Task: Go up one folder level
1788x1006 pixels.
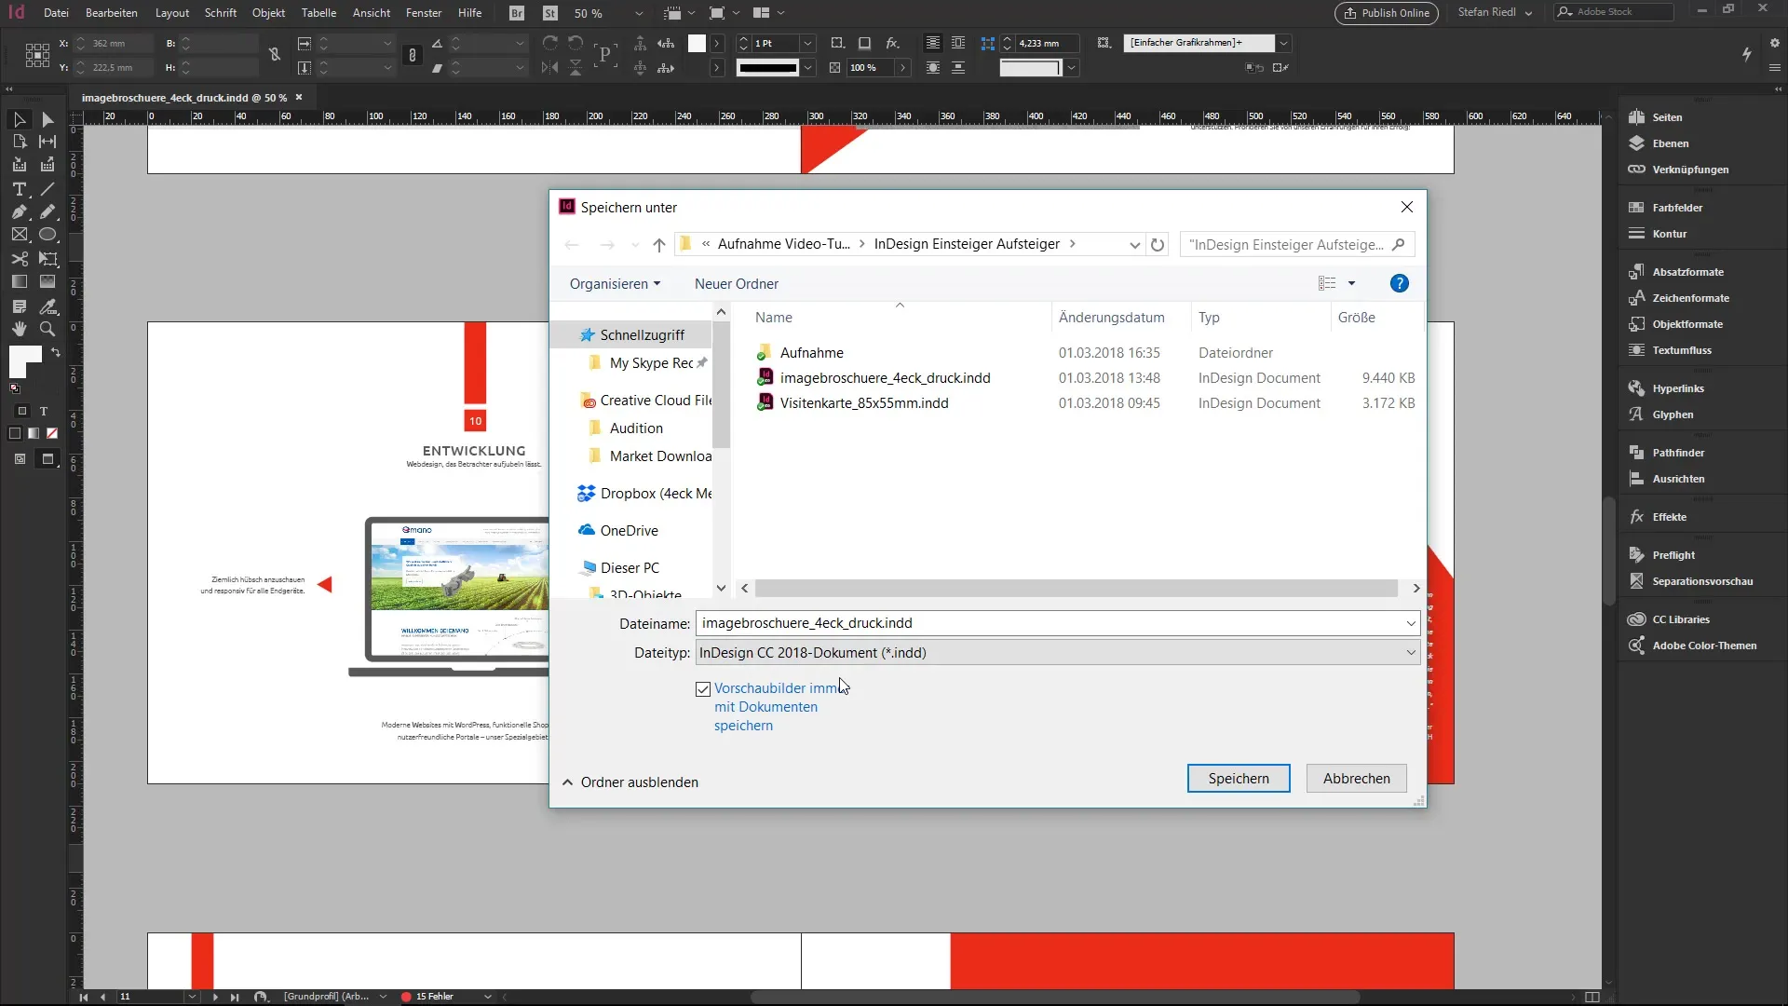Action: (x=658, y=244)
